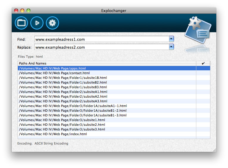Click into the Replace text field
Viewport: 228px width, 168px height.
tap(102, 47)
